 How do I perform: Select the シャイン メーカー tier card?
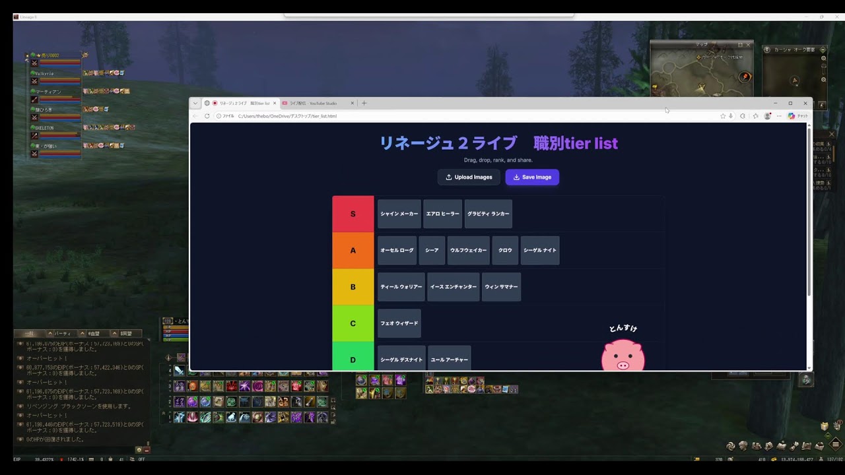[399, 214]
